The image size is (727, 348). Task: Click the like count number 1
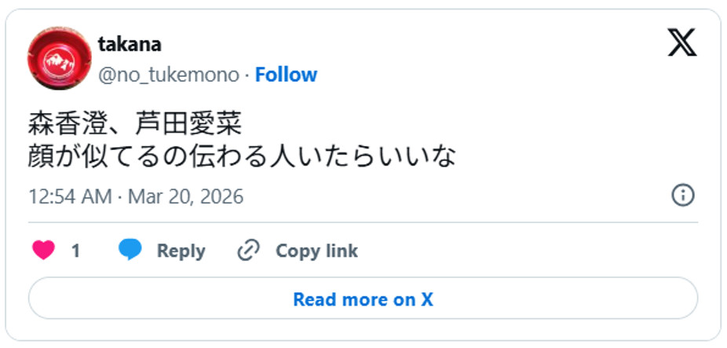[x=75, y=251]
